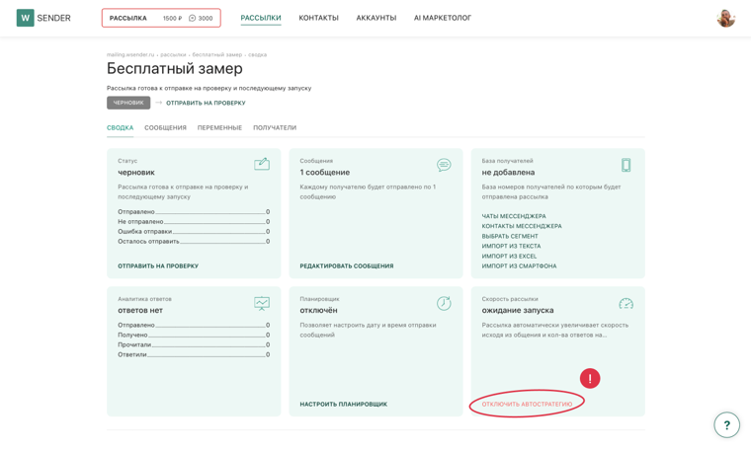Open the AI Маркетолог navigation item
Screen dimensions: 751x450
[443, 18]
